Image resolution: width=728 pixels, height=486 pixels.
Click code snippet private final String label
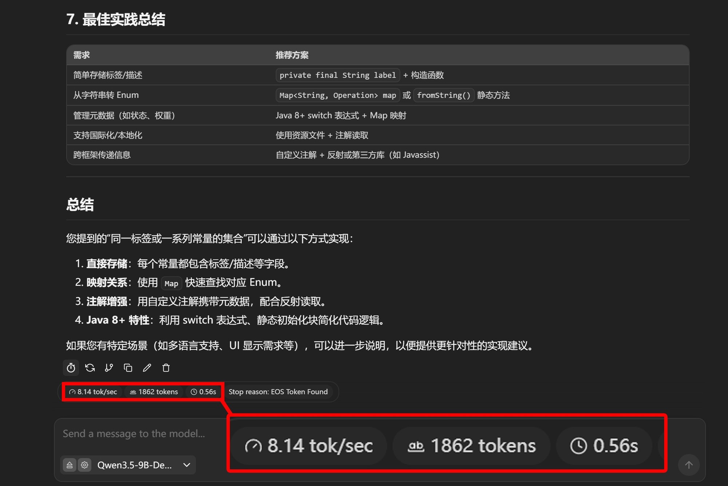click(x=338, y=75)
